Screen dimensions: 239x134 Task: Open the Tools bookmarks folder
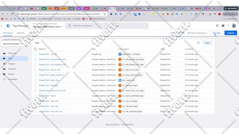click(67, 19)
